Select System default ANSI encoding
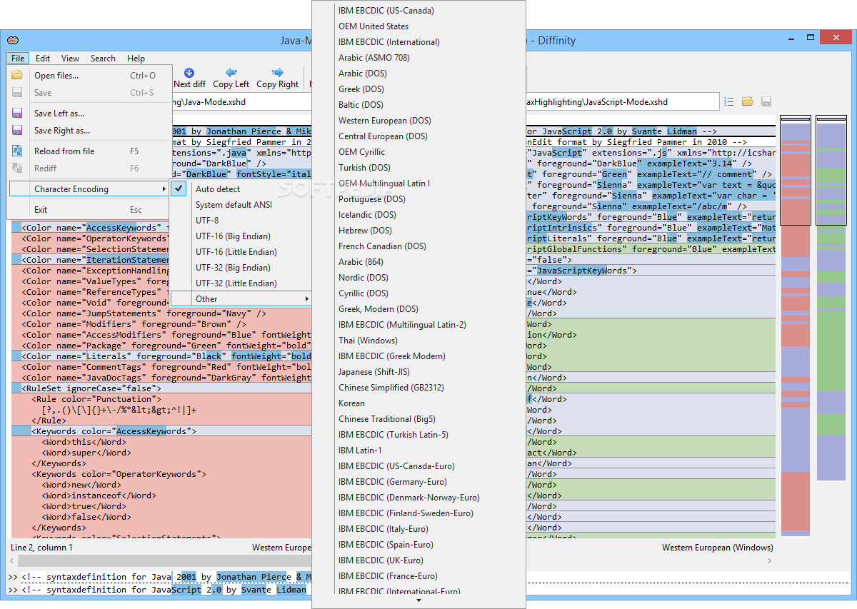Image resolution: width=857 pixels, height=609 pixels. click(241, 205)
